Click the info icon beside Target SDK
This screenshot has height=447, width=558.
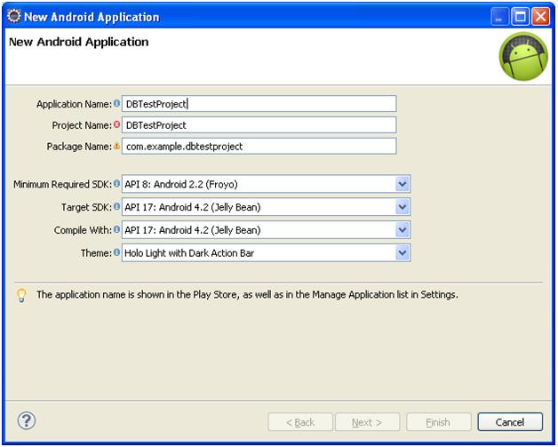pos(116,206)
